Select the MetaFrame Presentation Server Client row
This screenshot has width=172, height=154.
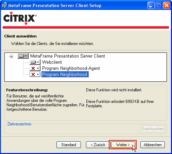(68, 56)
